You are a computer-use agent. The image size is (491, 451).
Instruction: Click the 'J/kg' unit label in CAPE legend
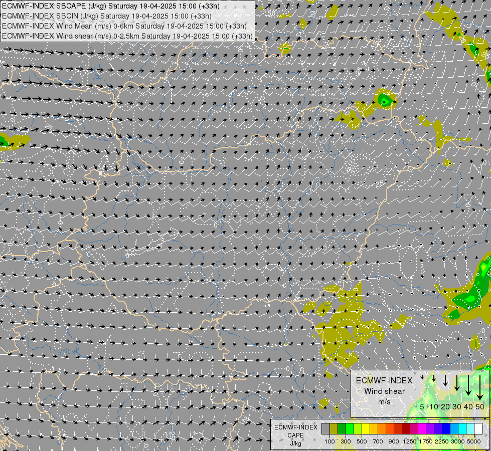pyautogui.click(x=295, y=443)
